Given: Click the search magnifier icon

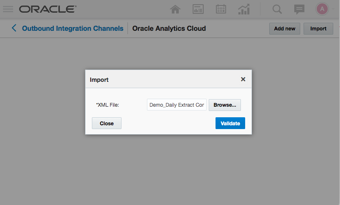Looking at the screenshot, I should [277, 9].
